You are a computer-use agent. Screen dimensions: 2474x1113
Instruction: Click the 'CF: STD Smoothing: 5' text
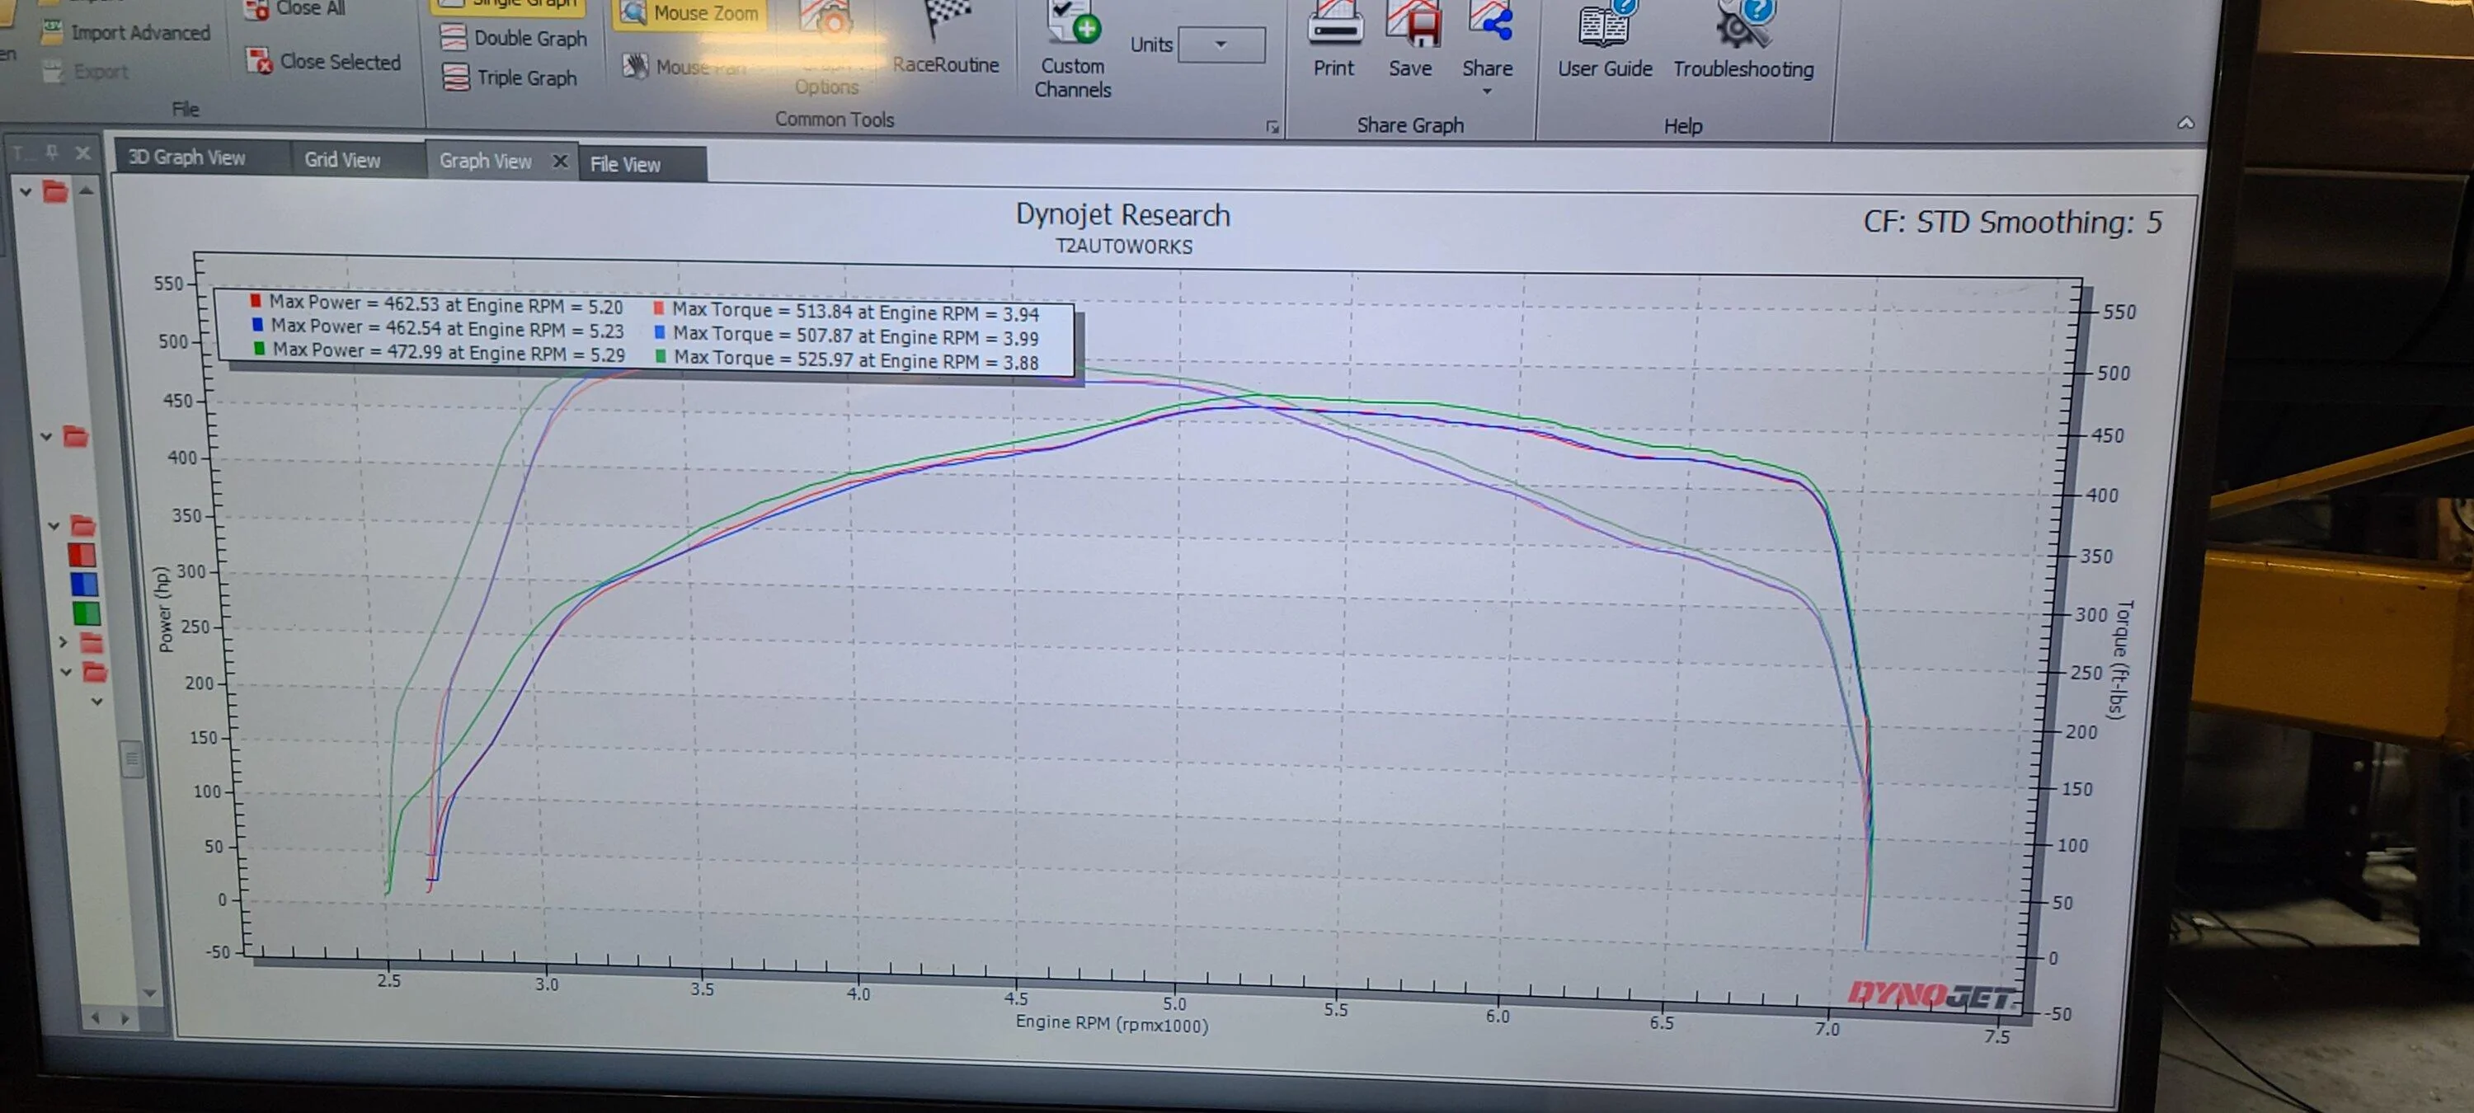tap(2013, 222)
